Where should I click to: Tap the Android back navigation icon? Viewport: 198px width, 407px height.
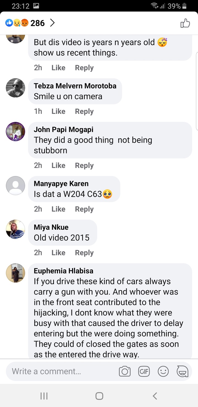pos(155,396)
